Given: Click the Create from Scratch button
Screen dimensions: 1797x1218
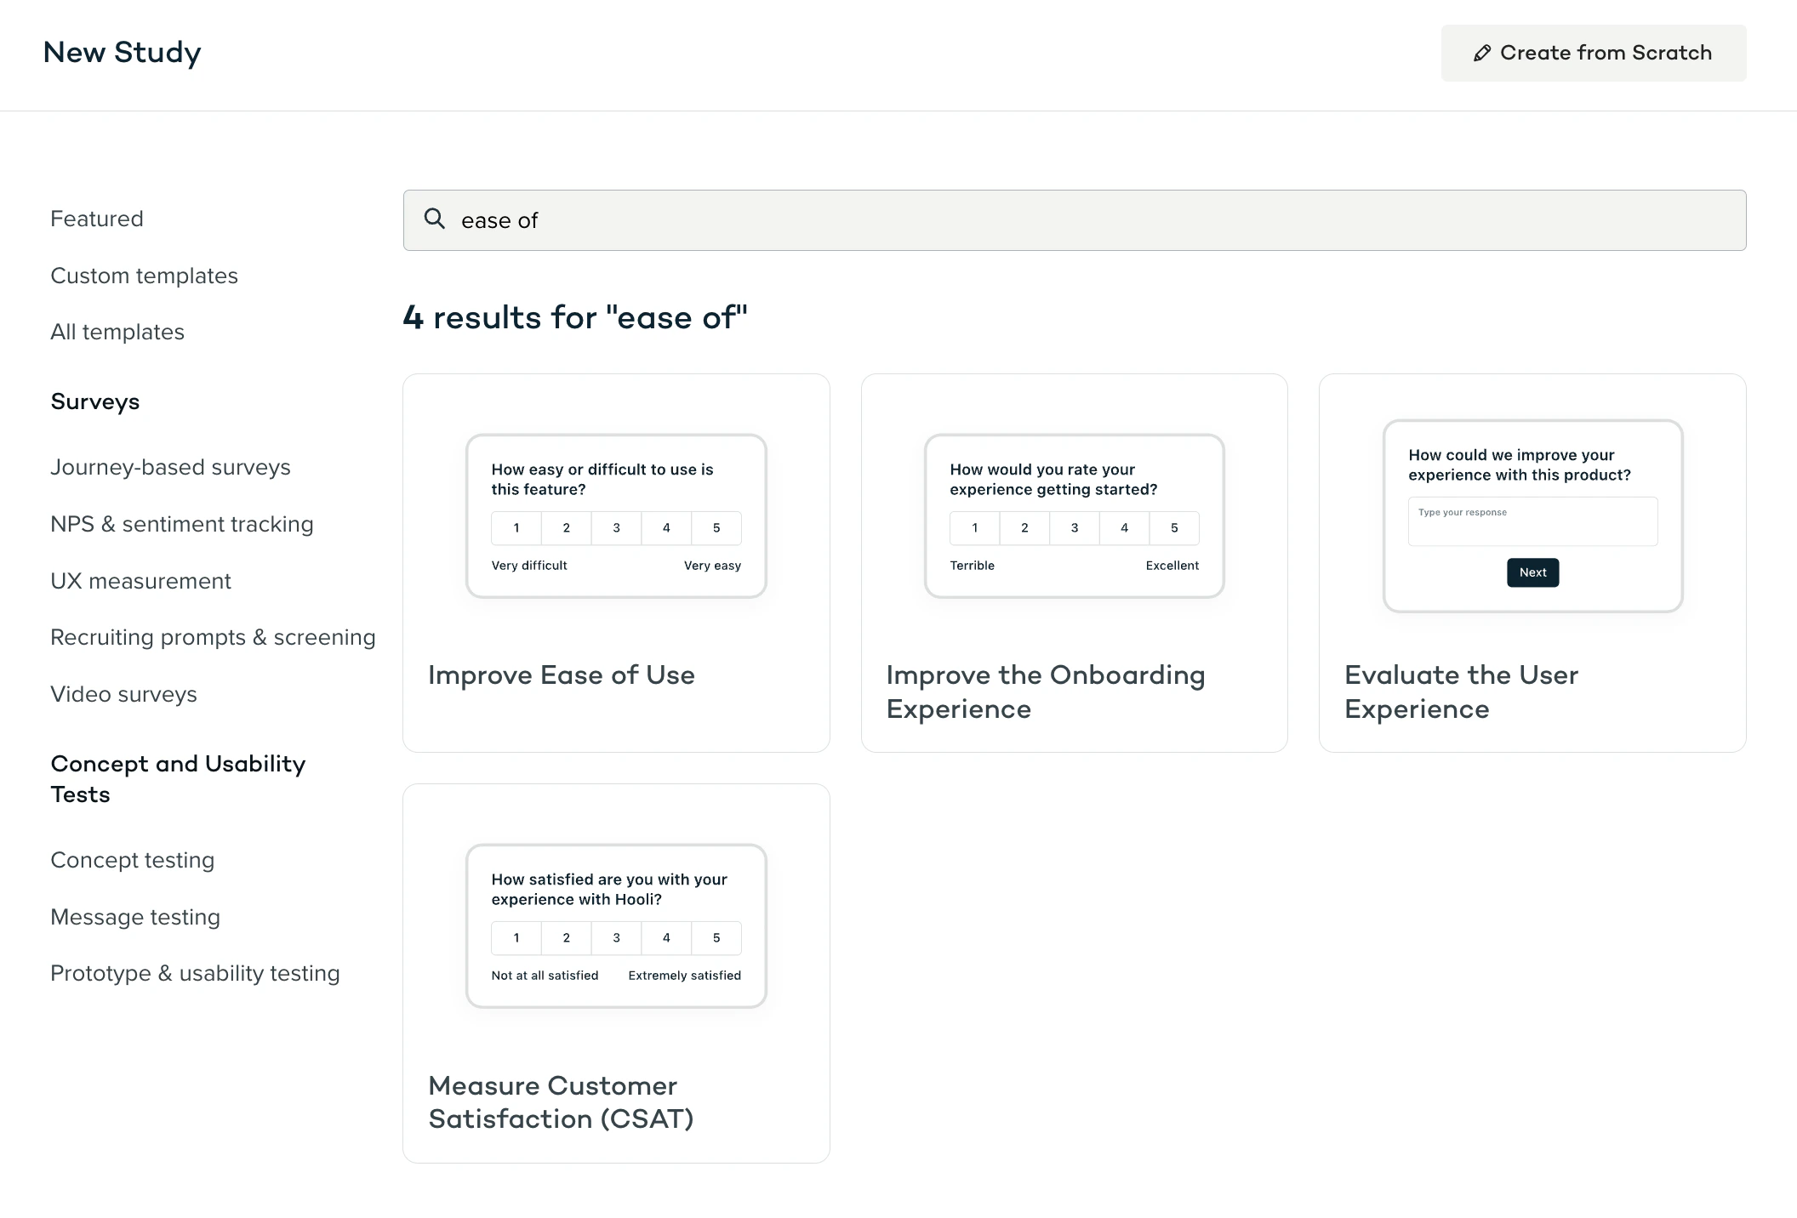Looking at the screenshot, I should (1593, 54).
